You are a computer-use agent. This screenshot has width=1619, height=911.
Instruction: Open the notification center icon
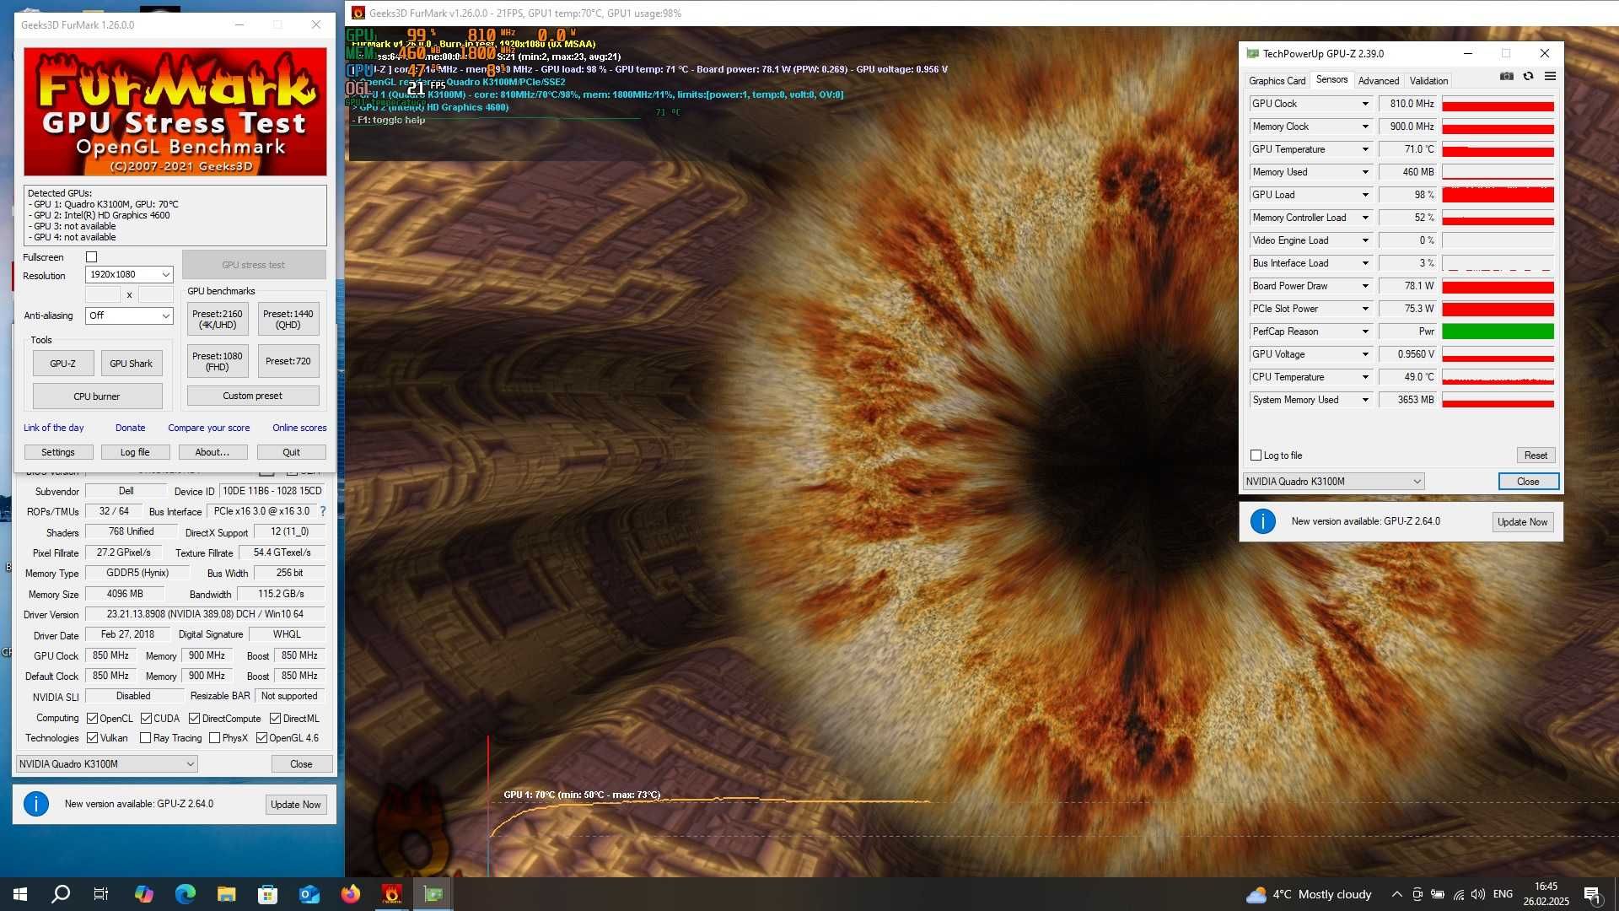[1592, 894]
